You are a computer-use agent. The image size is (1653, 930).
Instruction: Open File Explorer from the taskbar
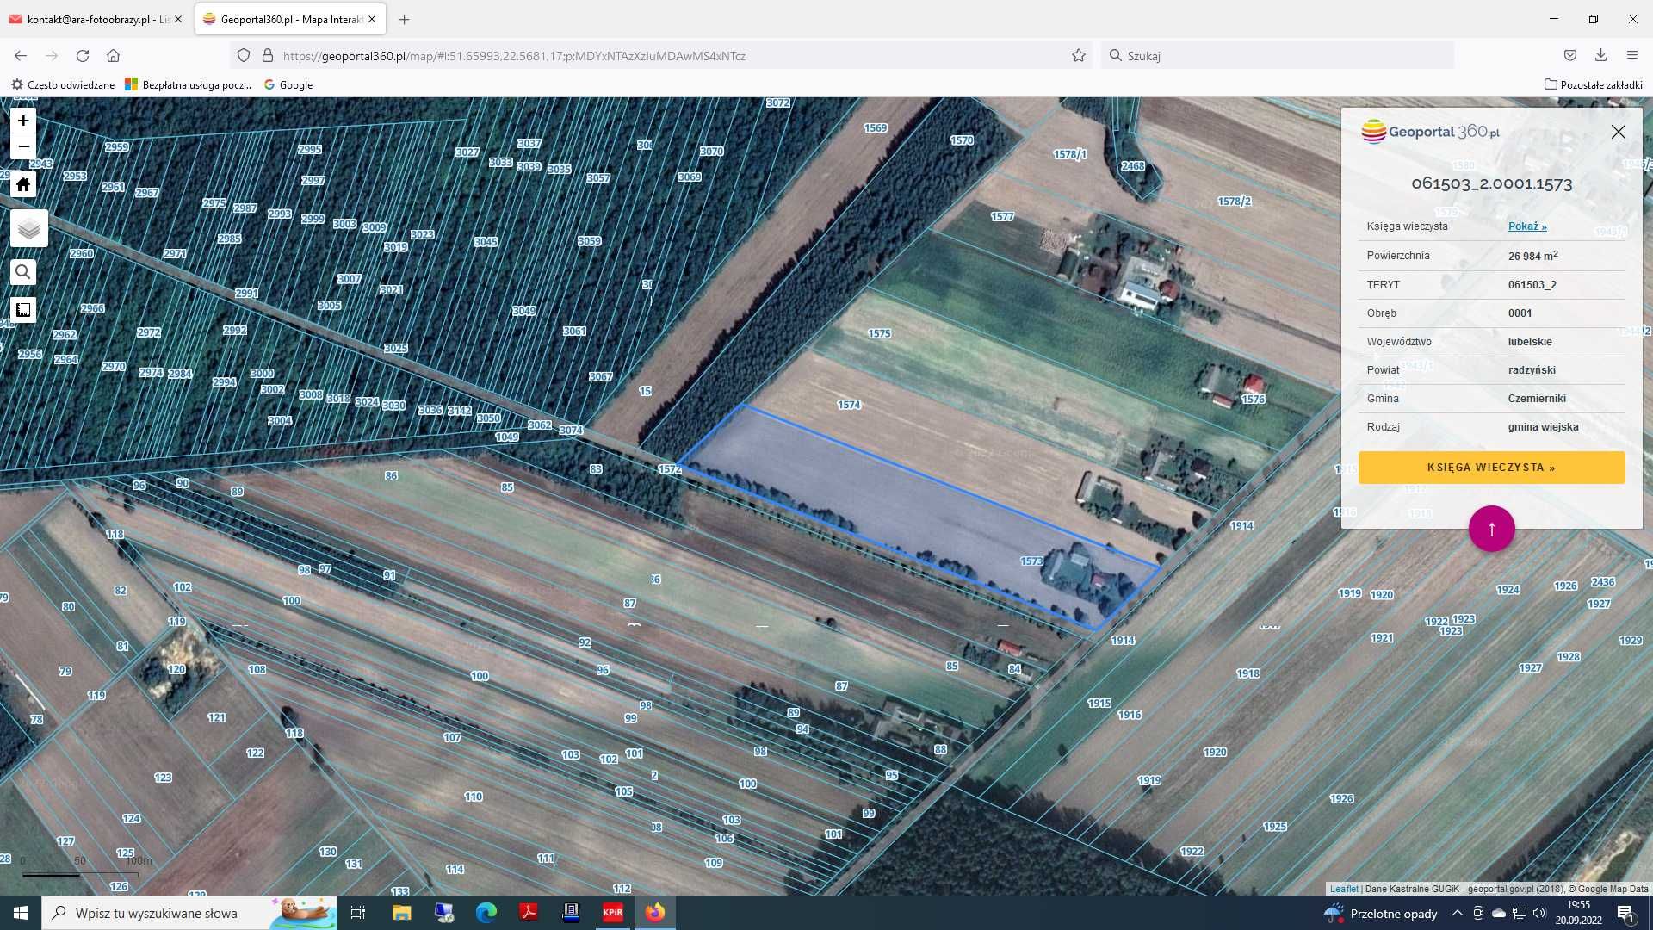coord(401,913)
